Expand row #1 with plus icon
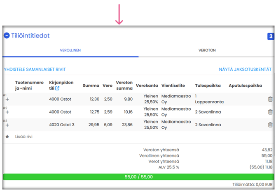This screenshot has height=190, width=276. point(7,100)
